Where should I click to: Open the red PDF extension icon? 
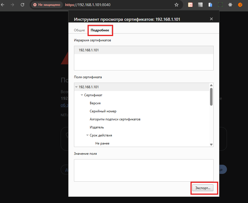[190, 5]
